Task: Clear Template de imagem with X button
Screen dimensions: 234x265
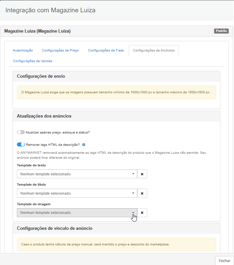Action: (x=142, y=213)
